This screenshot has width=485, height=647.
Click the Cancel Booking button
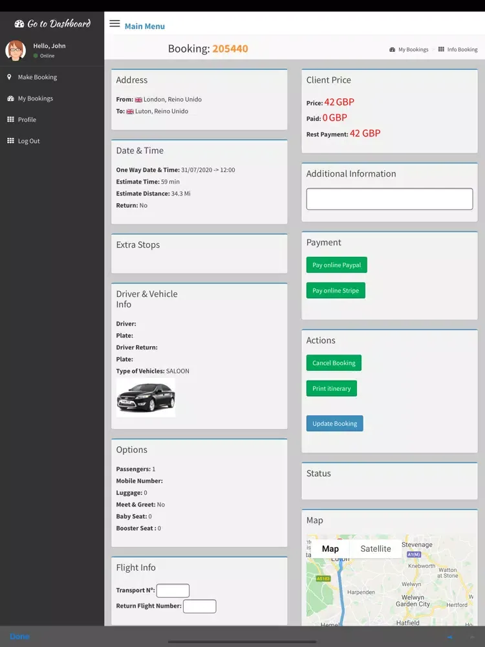coord(334,363)
